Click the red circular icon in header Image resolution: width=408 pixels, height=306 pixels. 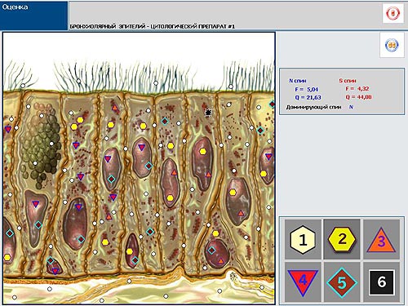tap(393, 13)
